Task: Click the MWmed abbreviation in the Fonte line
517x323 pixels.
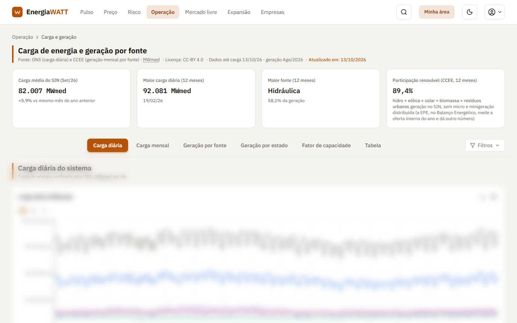Action: pyautogui.click(x=151, y=60)
